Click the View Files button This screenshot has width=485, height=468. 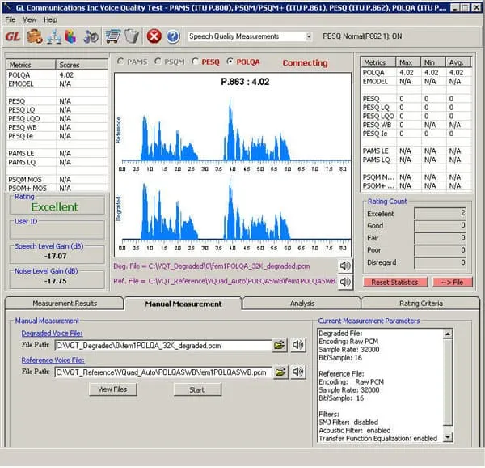pos(112,389)
